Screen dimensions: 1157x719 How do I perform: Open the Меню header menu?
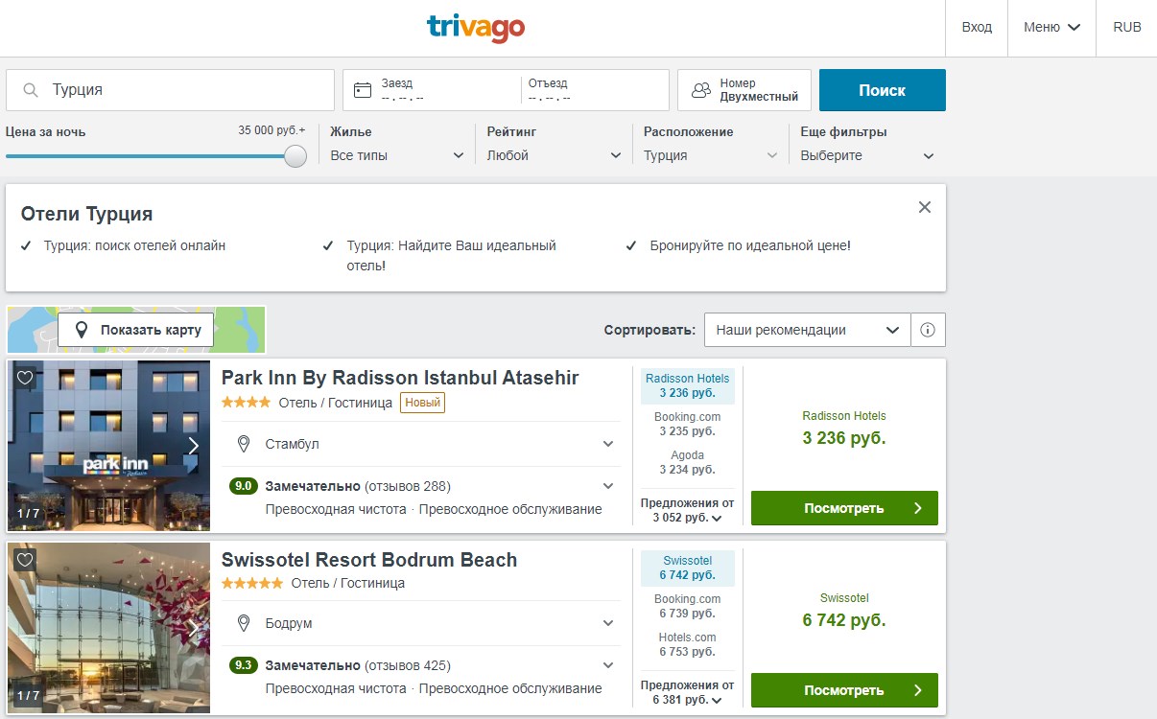tap(1051, 27)
